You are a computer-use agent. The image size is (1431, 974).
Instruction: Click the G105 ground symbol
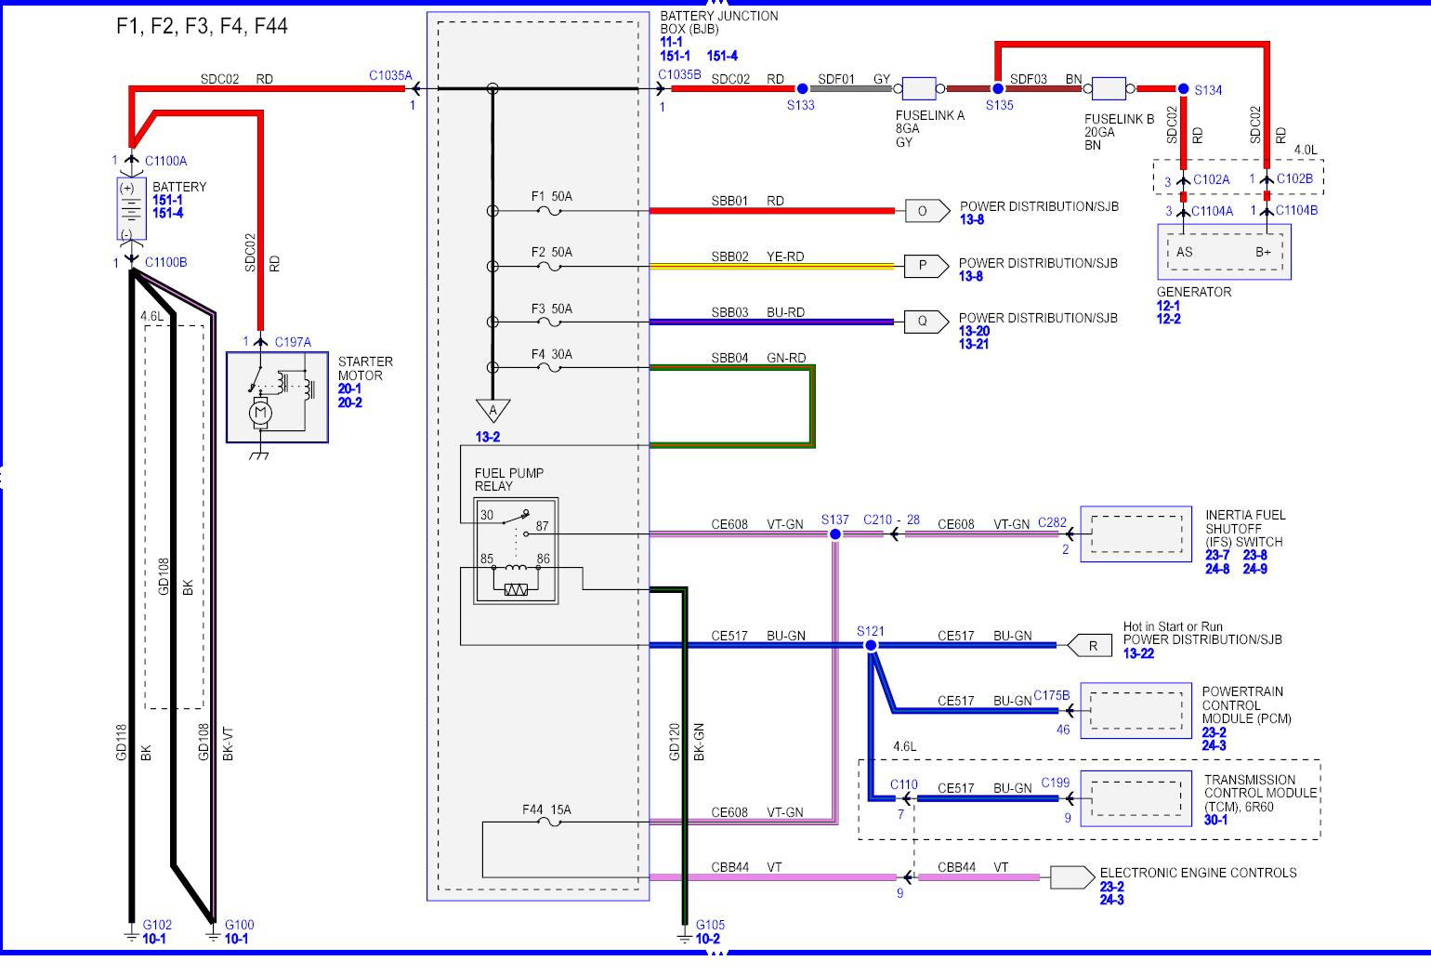685,934
